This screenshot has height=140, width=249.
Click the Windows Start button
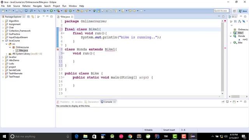pyautogui.click(x=4, y=136)
